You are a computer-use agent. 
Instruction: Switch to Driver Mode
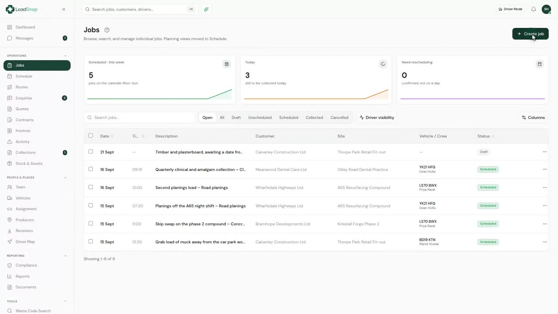click(510, 9)
